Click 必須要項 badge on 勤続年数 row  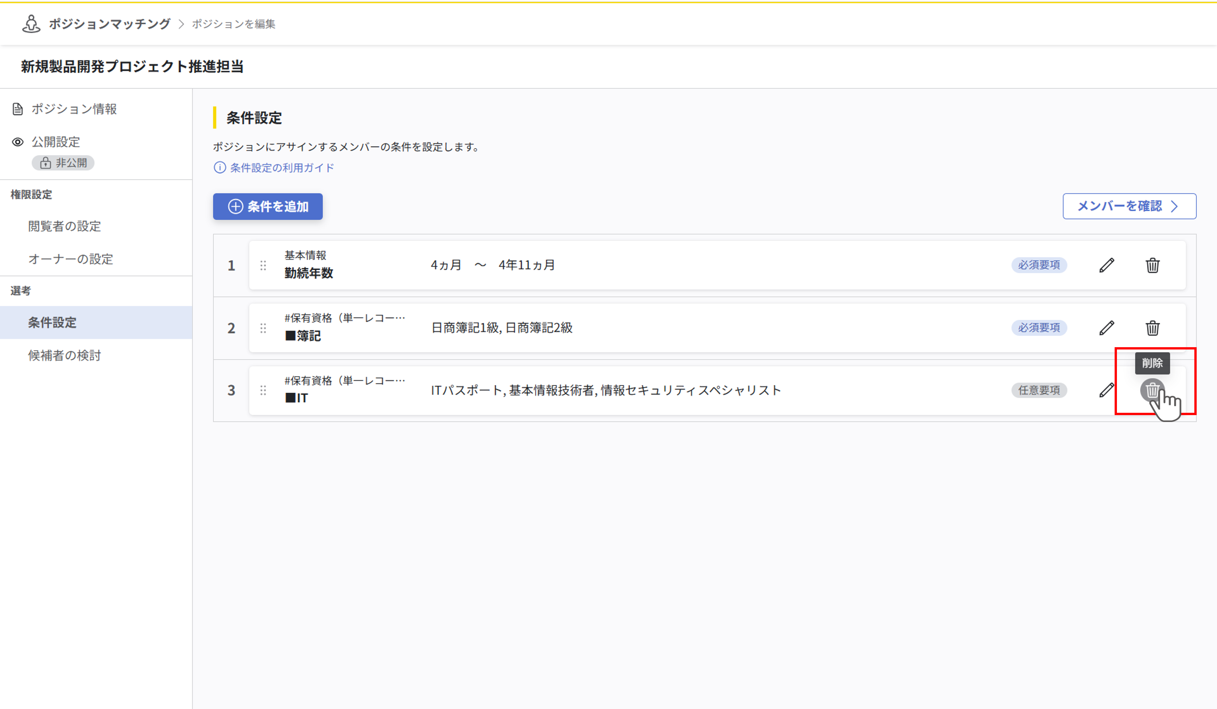[x=1039, y=265]
